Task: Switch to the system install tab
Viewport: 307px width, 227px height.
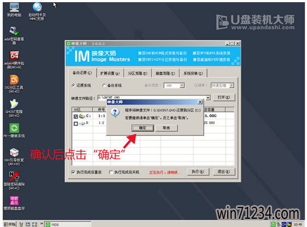Action: click(x=193, y=73)
